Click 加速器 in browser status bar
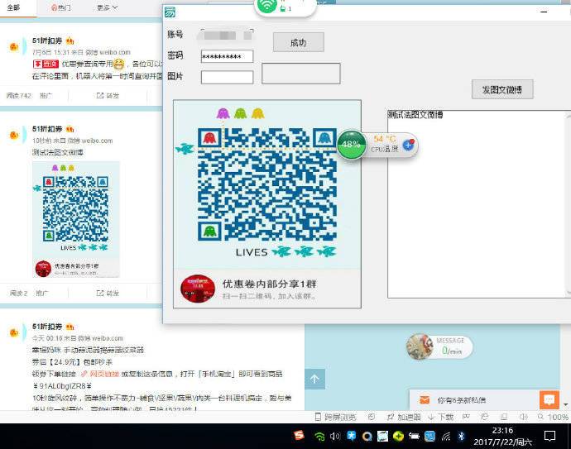Image resolution: width=571 pixels, height=449 pixels. click(404, 417)
